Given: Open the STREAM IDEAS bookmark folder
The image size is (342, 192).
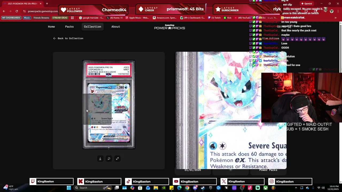Looking at the screenshot, I should (60, 18).
